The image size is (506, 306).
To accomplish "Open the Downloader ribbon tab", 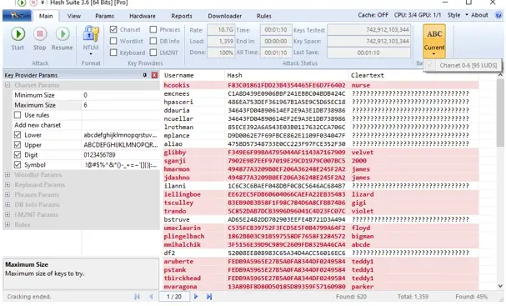I will (224, 16).
